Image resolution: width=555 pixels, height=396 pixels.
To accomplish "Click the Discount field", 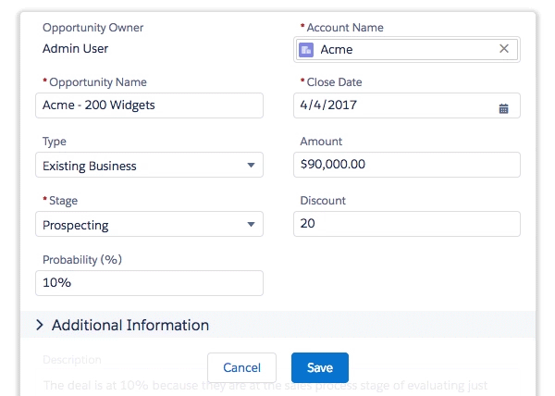I will click(x=407, y=224).
